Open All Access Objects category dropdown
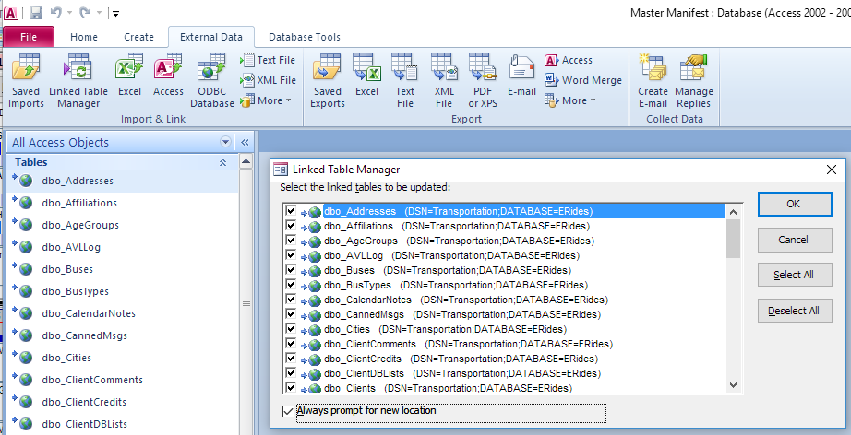The height and width of the screenshot is (435, 851). coord(226,143)
